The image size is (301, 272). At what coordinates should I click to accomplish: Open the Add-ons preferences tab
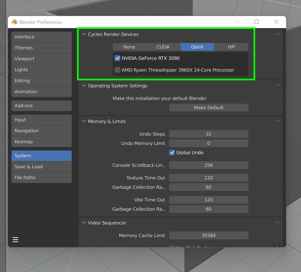41,106
